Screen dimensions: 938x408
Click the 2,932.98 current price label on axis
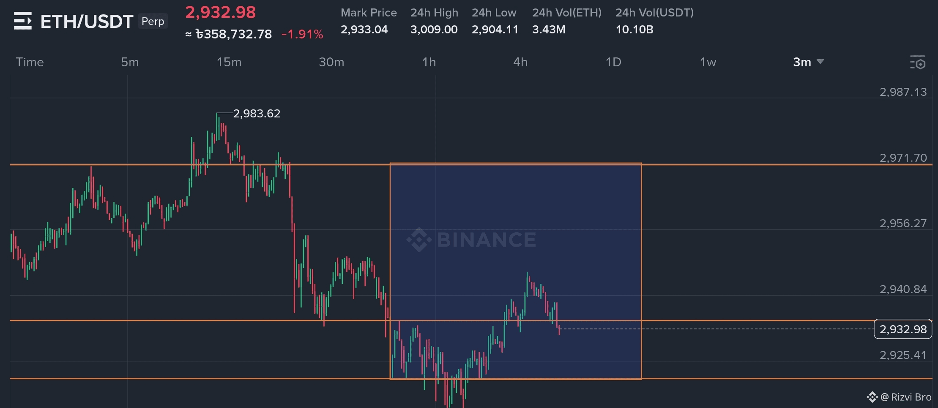903,329
